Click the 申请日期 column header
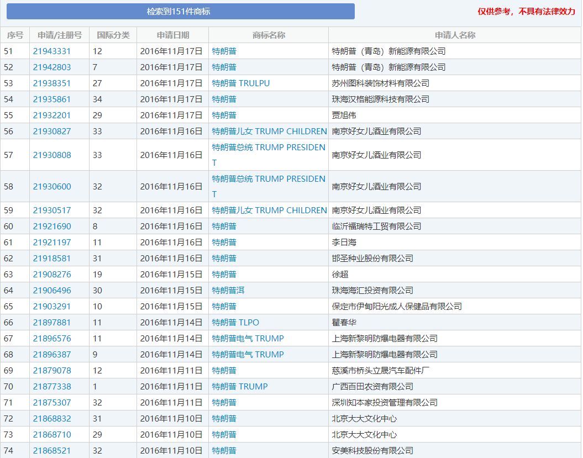The image size is (583, 458). (x=172, y=35)
